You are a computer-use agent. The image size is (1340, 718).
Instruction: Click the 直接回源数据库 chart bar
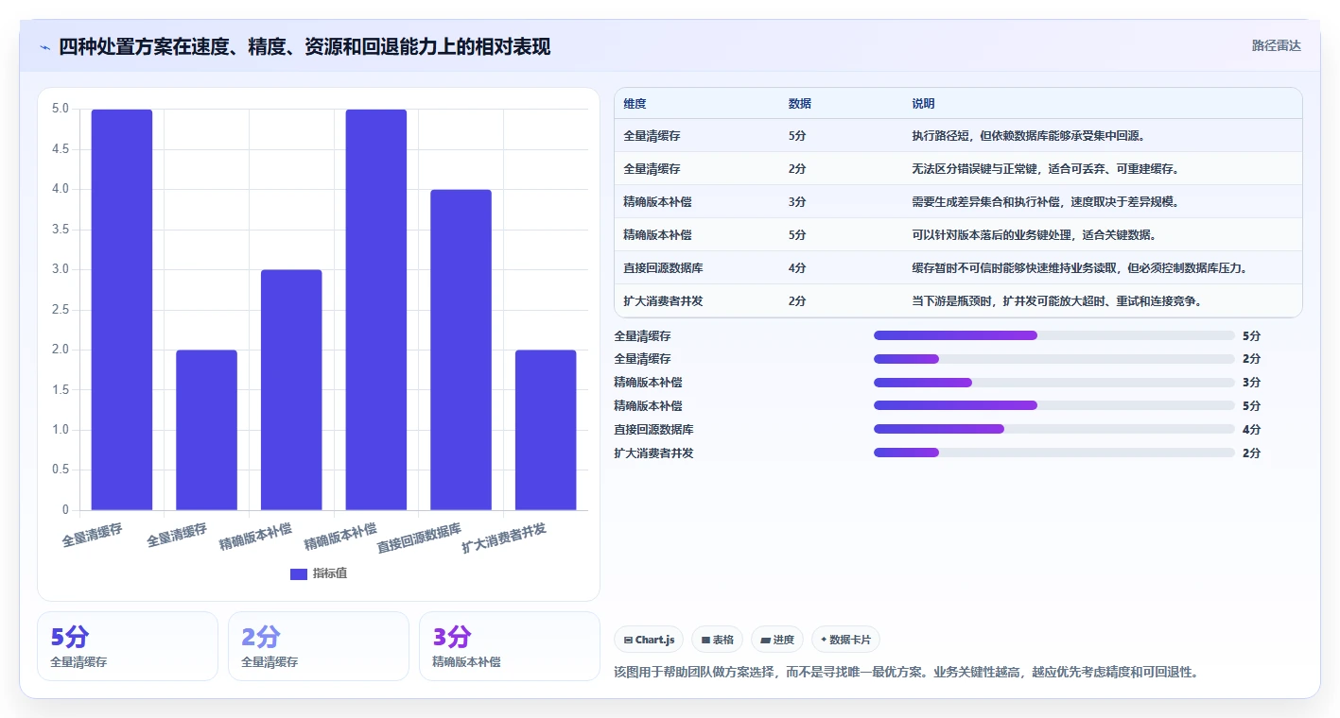coord(461,350)
